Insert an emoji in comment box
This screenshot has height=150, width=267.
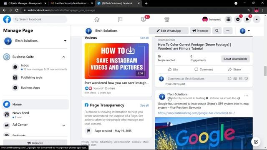[x=230, y=79]
